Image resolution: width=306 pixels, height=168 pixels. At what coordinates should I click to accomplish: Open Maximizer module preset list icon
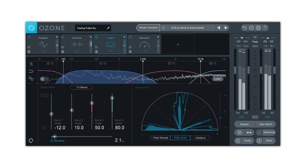pos(130,47)
